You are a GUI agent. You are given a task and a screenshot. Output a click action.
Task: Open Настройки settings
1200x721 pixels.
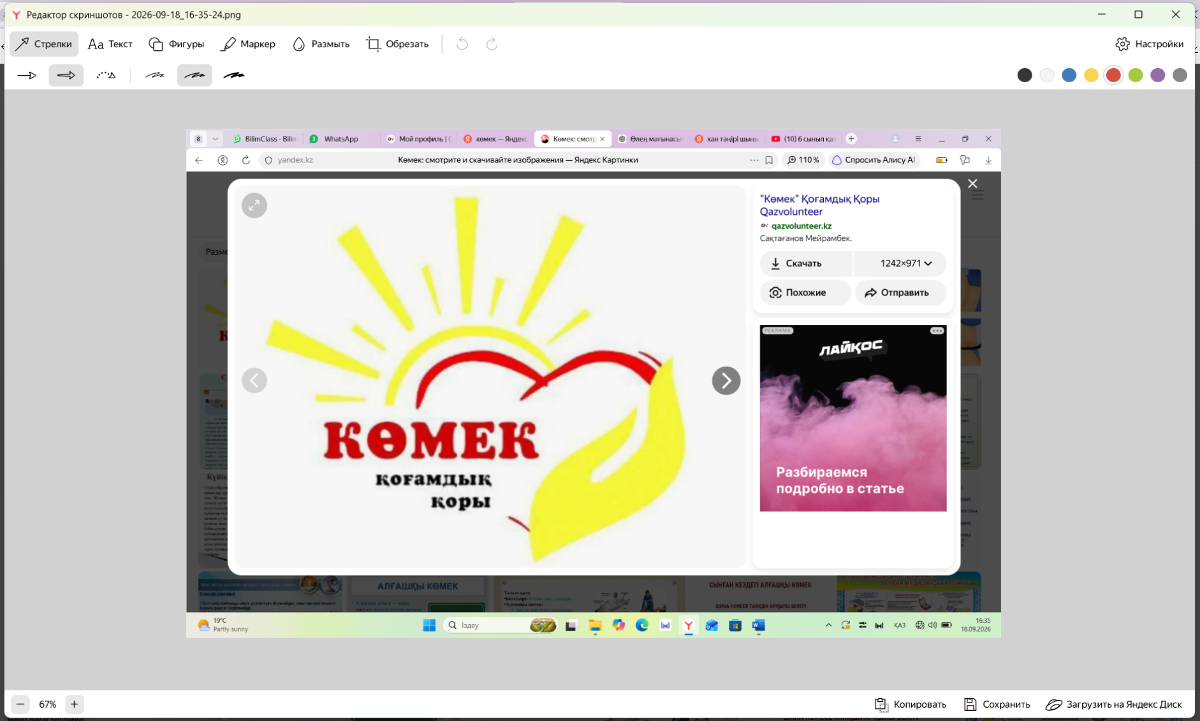pyautogui.click(x=1150, y=44)
